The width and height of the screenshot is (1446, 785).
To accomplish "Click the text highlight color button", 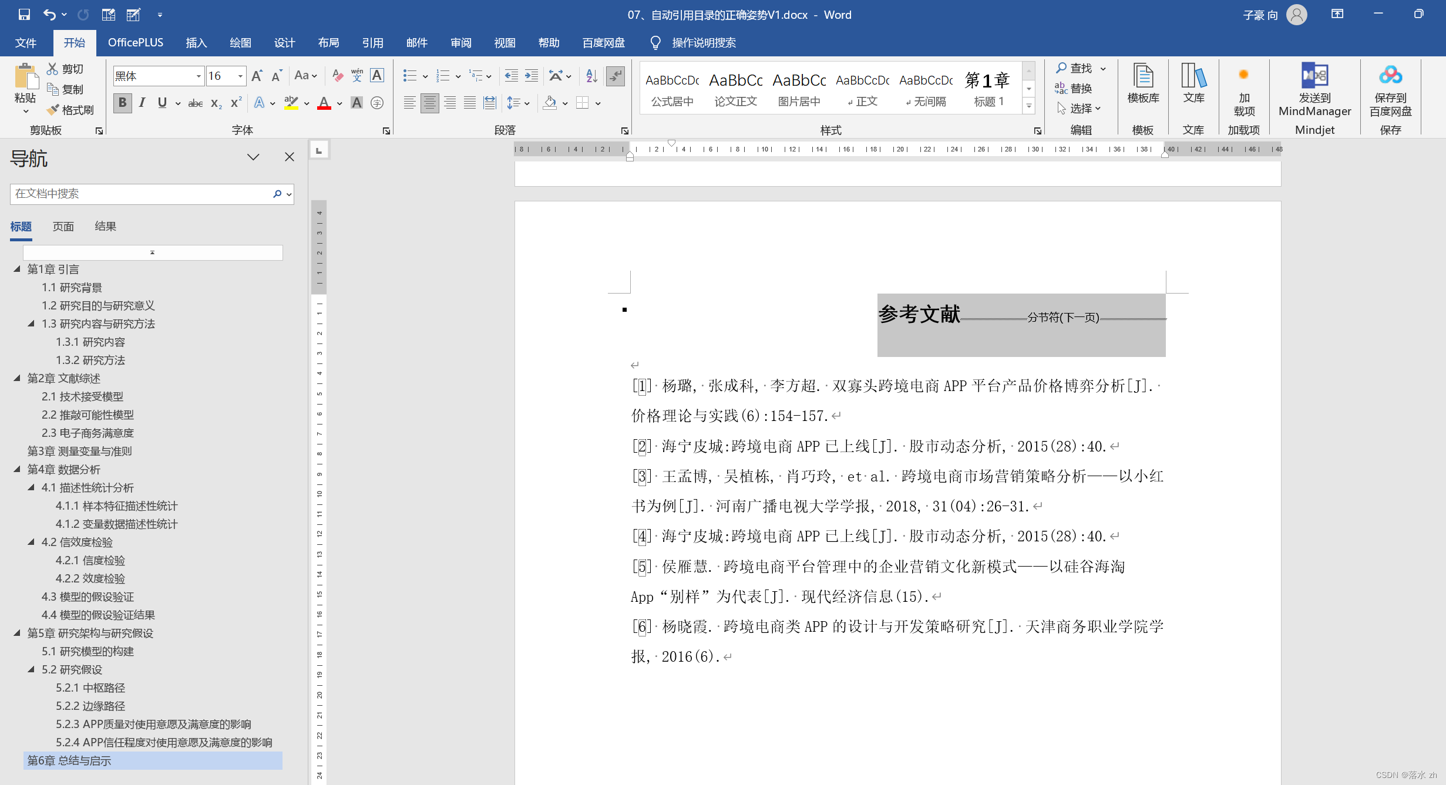I will pyautogui.click(x=291, y=103).
